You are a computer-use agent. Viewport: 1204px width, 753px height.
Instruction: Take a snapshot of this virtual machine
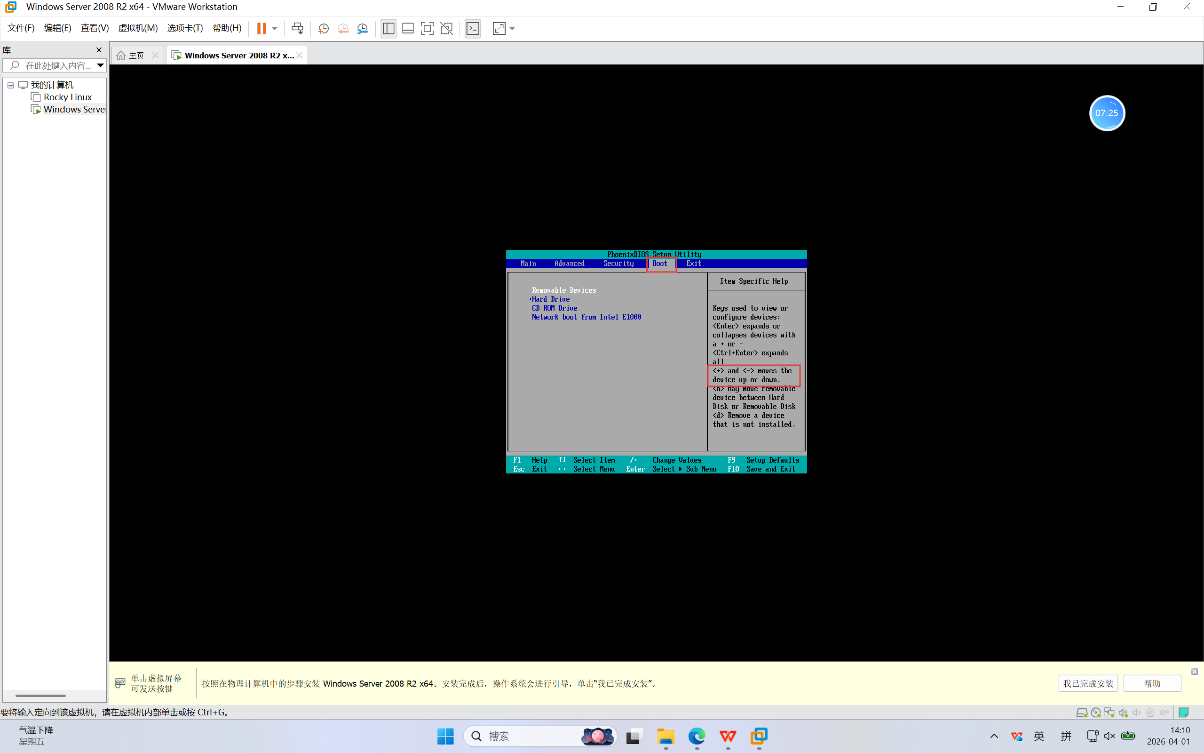(324, 28)
